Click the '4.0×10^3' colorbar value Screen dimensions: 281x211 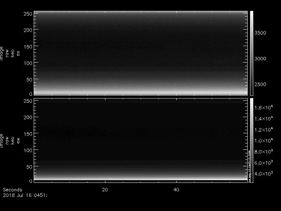point(264,173)
